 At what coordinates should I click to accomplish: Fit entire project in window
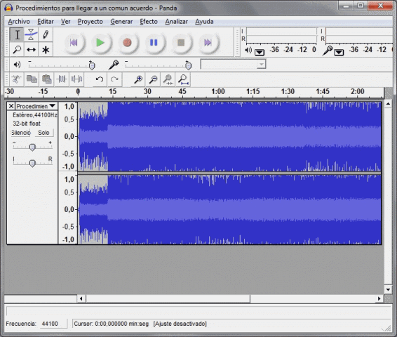coord(183,79)
